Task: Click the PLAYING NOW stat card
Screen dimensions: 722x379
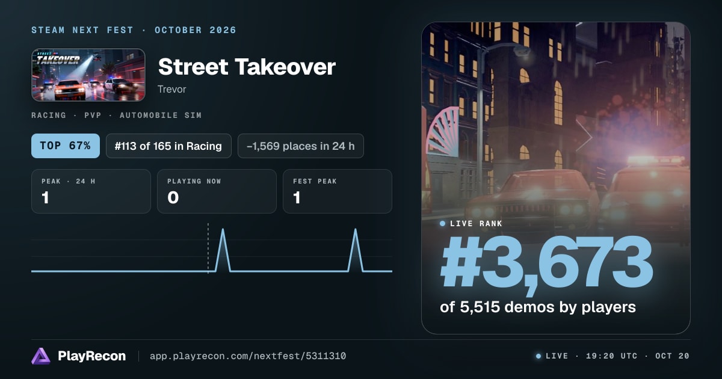Action: coord(217,191)
